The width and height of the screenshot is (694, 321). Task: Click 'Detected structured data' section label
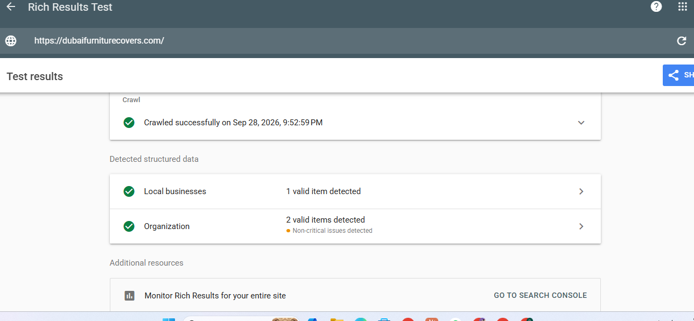pyautogui.click(x=154, y=159)
